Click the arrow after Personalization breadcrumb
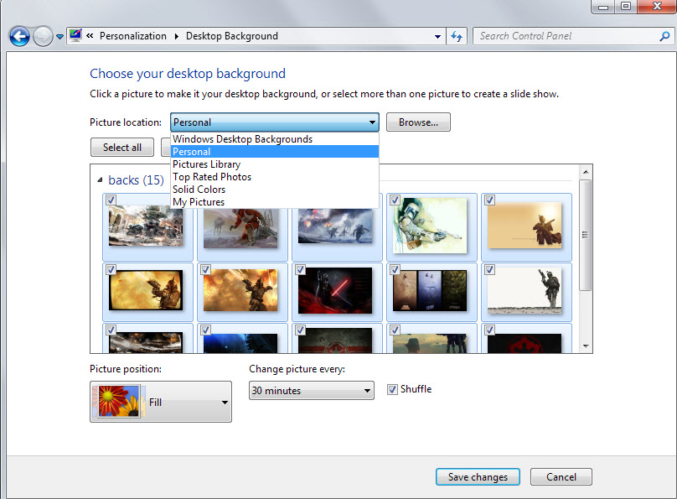This screenshot has height=499, width=677. click(176, 36)
